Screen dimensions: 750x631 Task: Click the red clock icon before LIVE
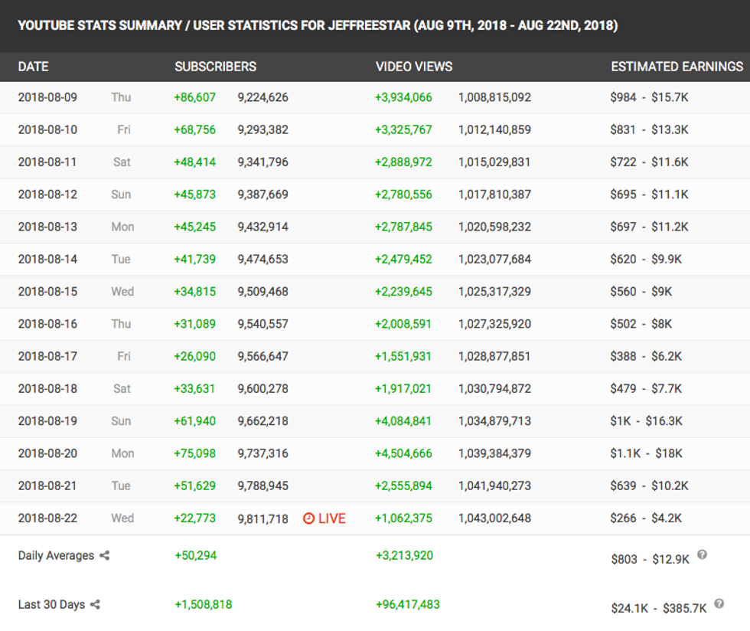coord(308,518)
